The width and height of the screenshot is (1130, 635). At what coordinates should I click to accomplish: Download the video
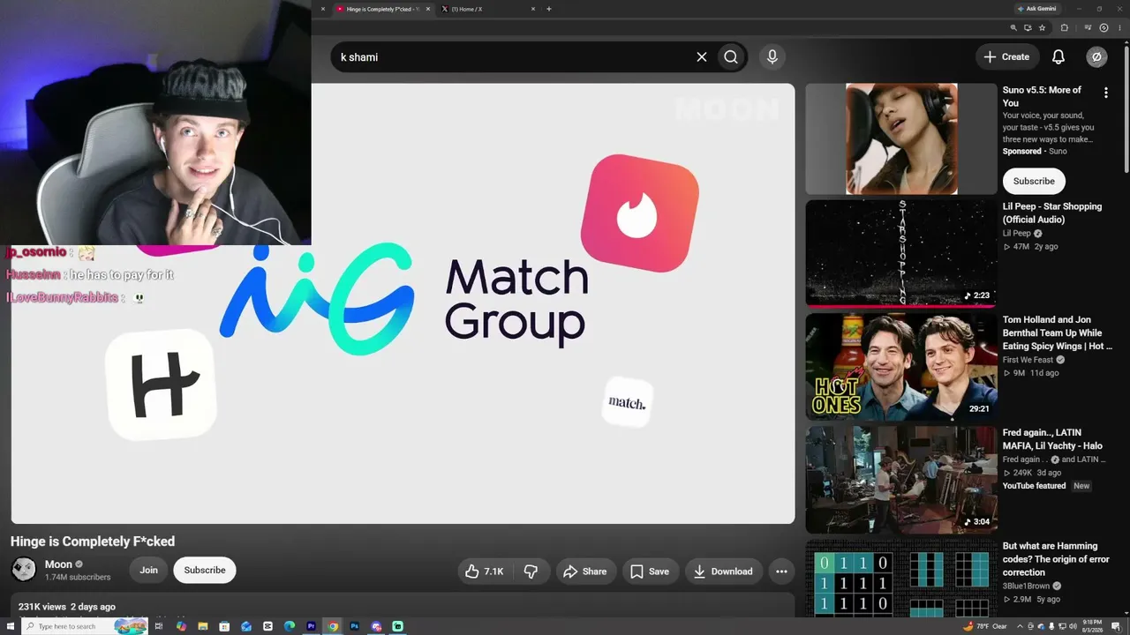723,571
